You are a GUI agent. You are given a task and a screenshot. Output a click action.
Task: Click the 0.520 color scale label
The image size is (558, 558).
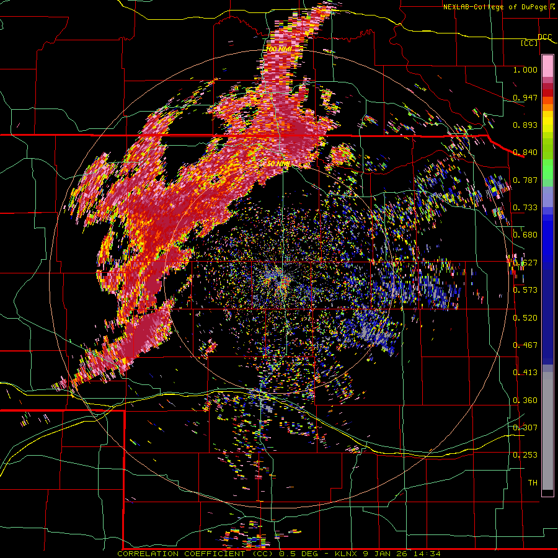click(x=525, y=318)
